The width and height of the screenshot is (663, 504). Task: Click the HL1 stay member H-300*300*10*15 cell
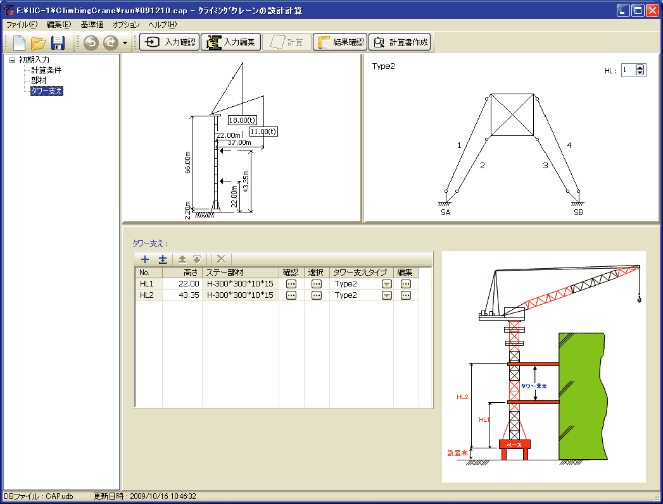[241, 284]
